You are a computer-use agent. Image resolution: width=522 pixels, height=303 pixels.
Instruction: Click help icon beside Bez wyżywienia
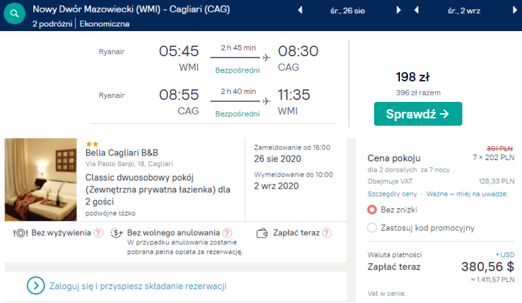click(98, 234)
